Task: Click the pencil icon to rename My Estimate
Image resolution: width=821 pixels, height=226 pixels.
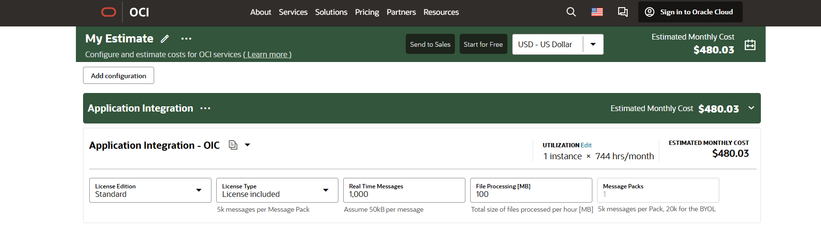Action: (x=165, y=39)
